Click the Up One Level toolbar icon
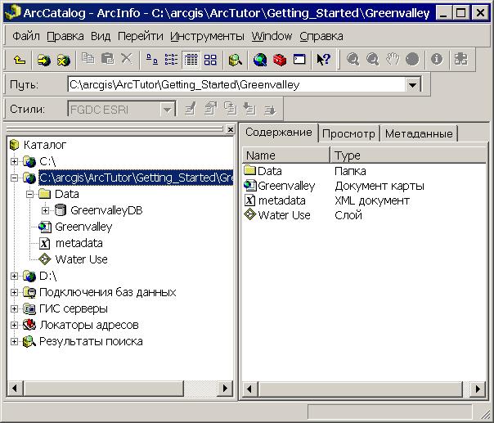This screenshot has width=494, height=423. (20, 60)
